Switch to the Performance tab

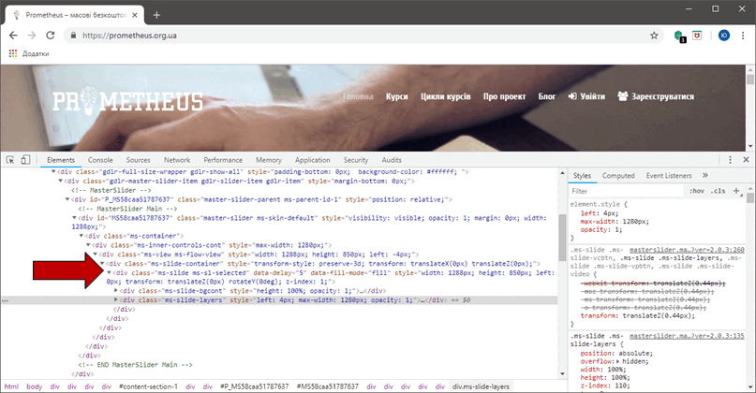click(223, 160)
